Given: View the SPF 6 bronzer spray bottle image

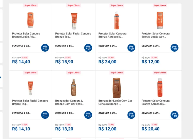Looking at the screenshot, I should 74,87.
